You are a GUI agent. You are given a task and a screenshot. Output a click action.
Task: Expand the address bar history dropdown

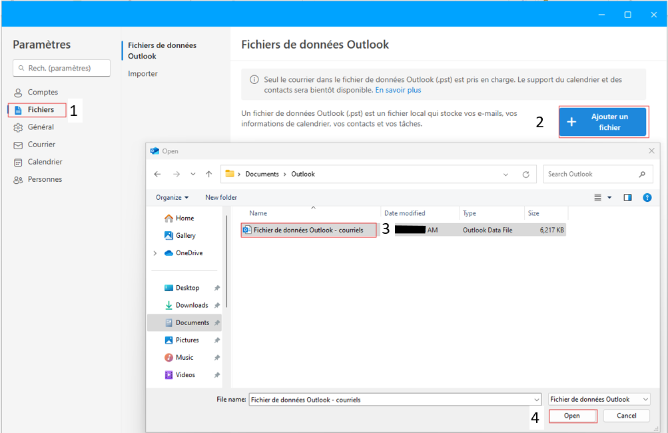505,175
